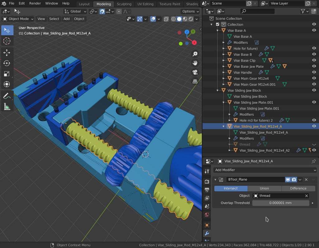Click the zoom magnifier viewport icon
This screenshot has width=319, height=248.
point(195,54)
